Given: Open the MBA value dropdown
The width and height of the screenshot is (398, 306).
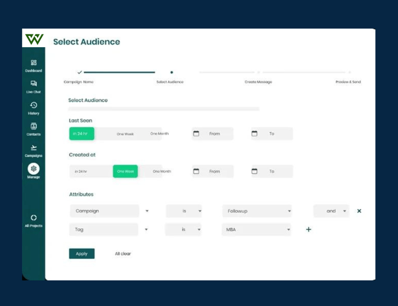Looking at the screenshot, I should click(x=257, y=229).
